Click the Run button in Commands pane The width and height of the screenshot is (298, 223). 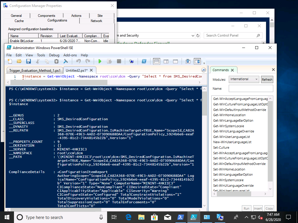pyautogui.click(x=246, y=208)
